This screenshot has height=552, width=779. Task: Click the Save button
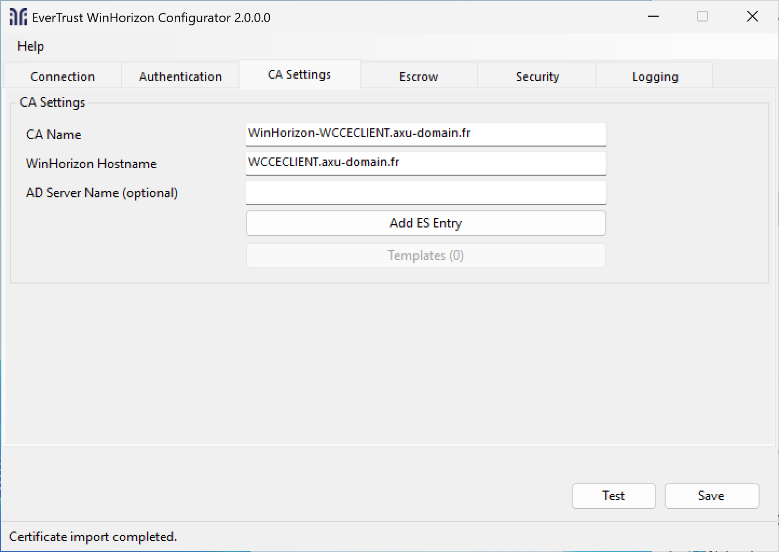[712, 496]
